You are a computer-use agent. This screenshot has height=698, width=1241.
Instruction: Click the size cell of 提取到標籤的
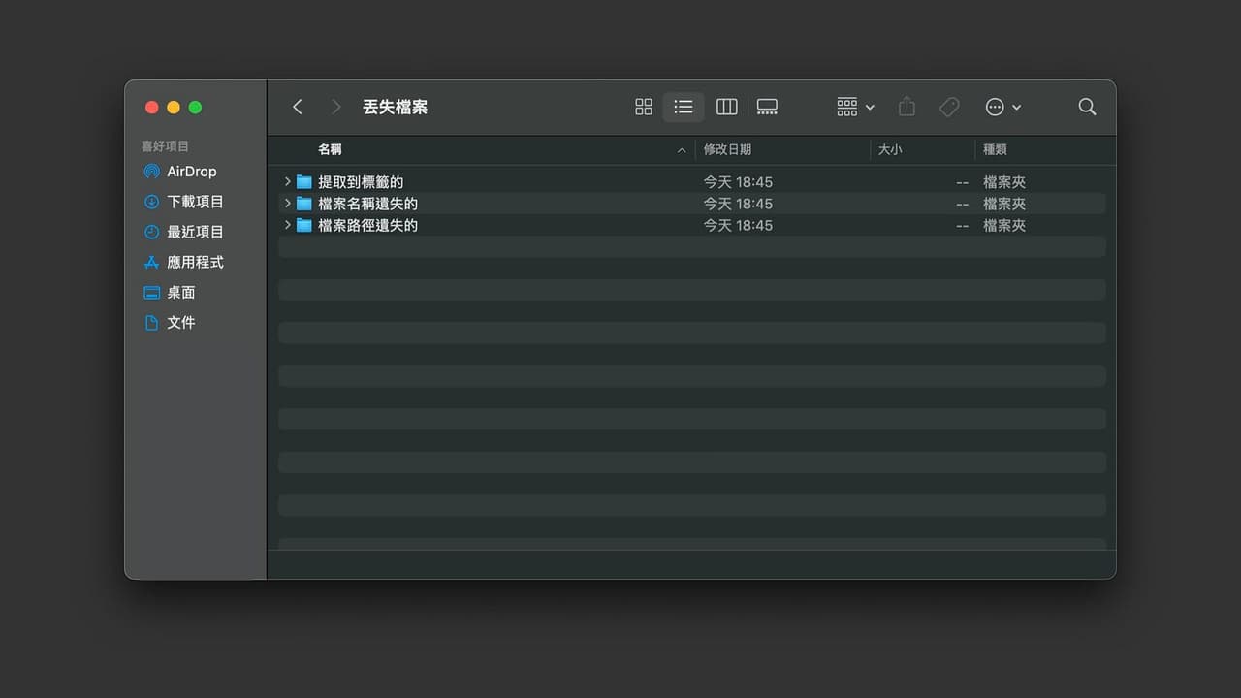962,182
